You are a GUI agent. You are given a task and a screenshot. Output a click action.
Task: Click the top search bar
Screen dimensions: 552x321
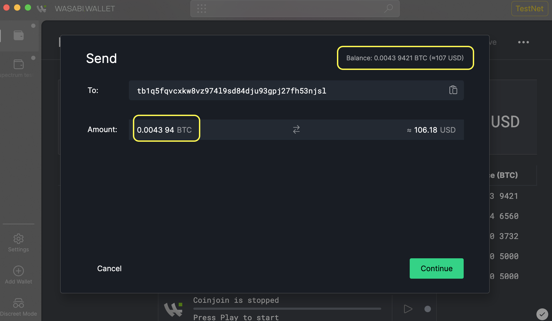pyautogui.click(x=295, y=9)
